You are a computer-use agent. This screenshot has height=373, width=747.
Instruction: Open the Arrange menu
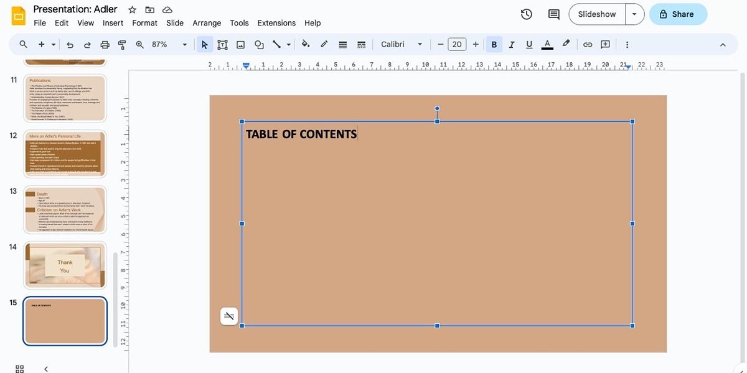coord(206,22)
